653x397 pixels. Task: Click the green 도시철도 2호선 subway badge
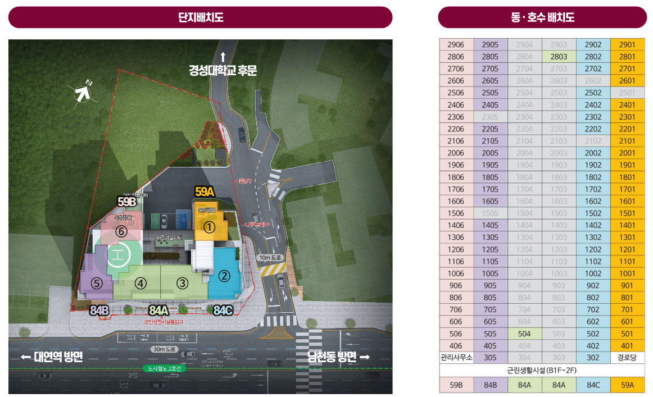[x=165, y=368]
